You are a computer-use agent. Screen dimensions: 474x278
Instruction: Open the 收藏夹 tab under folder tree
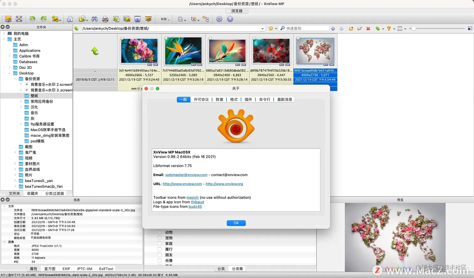tap(33, 194)
